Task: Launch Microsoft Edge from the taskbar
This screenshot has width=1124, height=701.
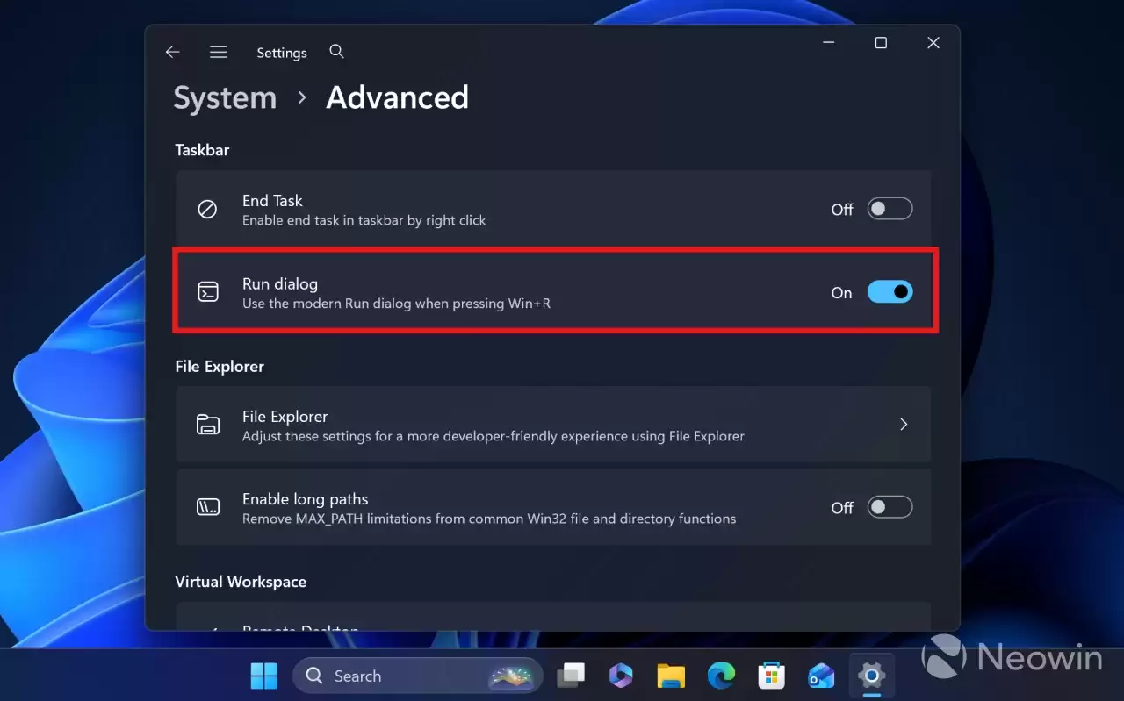Action: point(721,676)
